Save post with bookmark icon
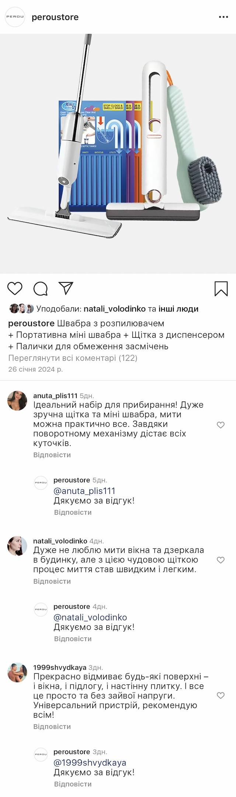Screen dimensions: 236x797 click(221, 289)
